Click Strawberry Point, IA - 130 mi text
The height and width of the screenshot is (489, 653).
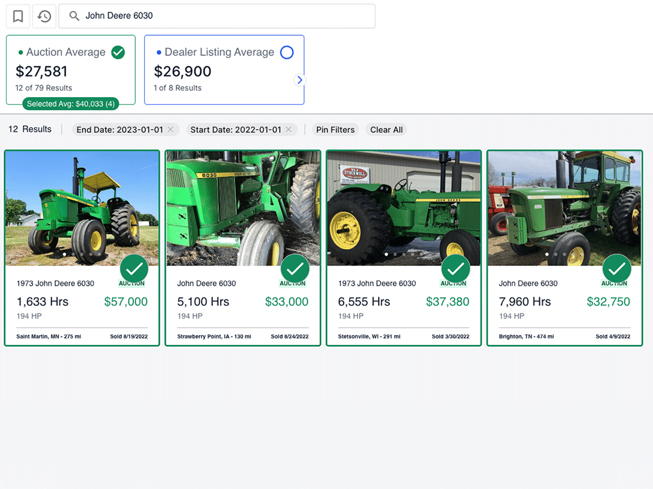(214, 336)
